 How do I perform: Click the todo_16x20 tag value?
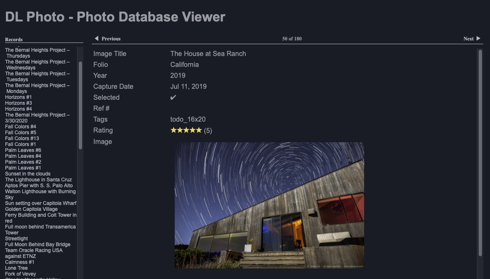click(x=188, y=120)
